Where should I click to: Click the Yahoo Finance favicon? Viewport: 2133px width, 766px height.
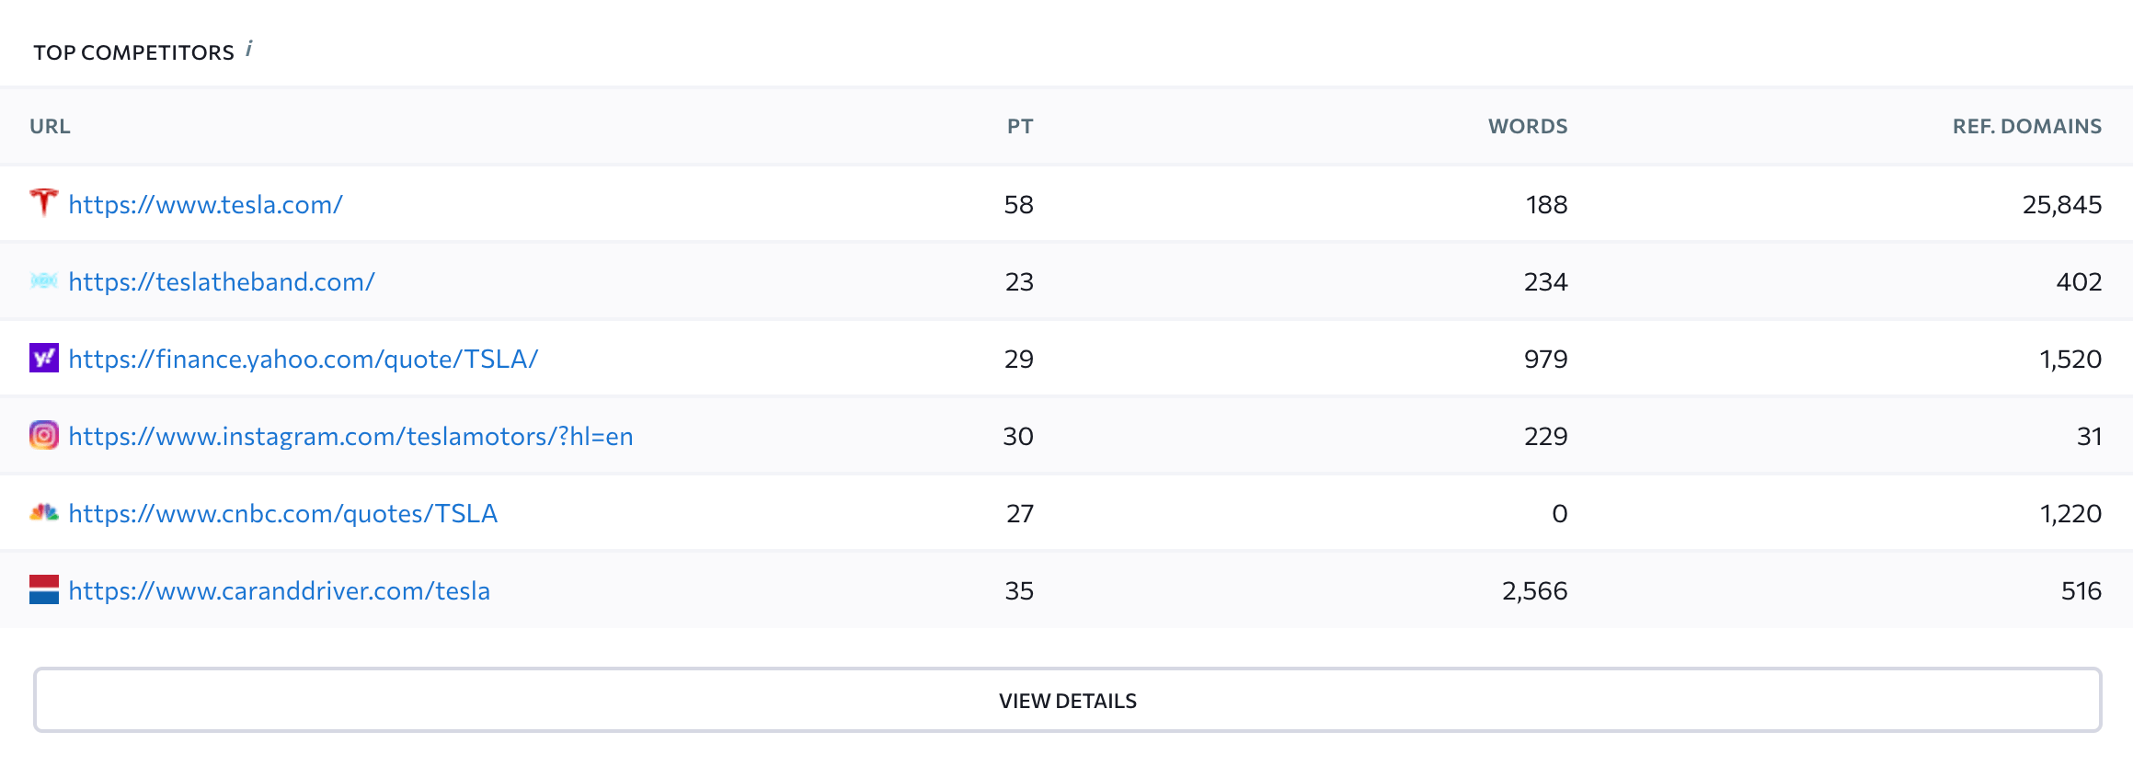point(43,358)
